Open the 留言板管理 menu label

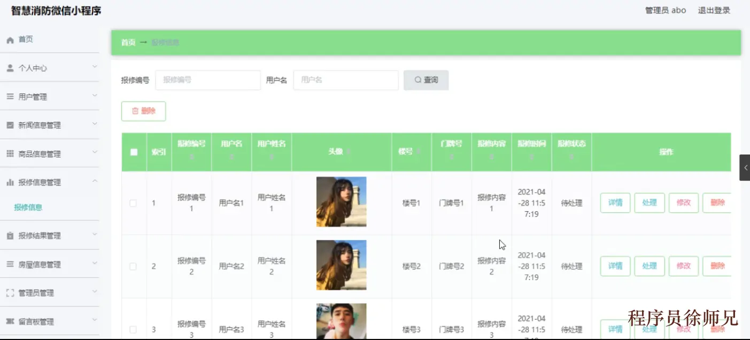click(x=36, y=322)
